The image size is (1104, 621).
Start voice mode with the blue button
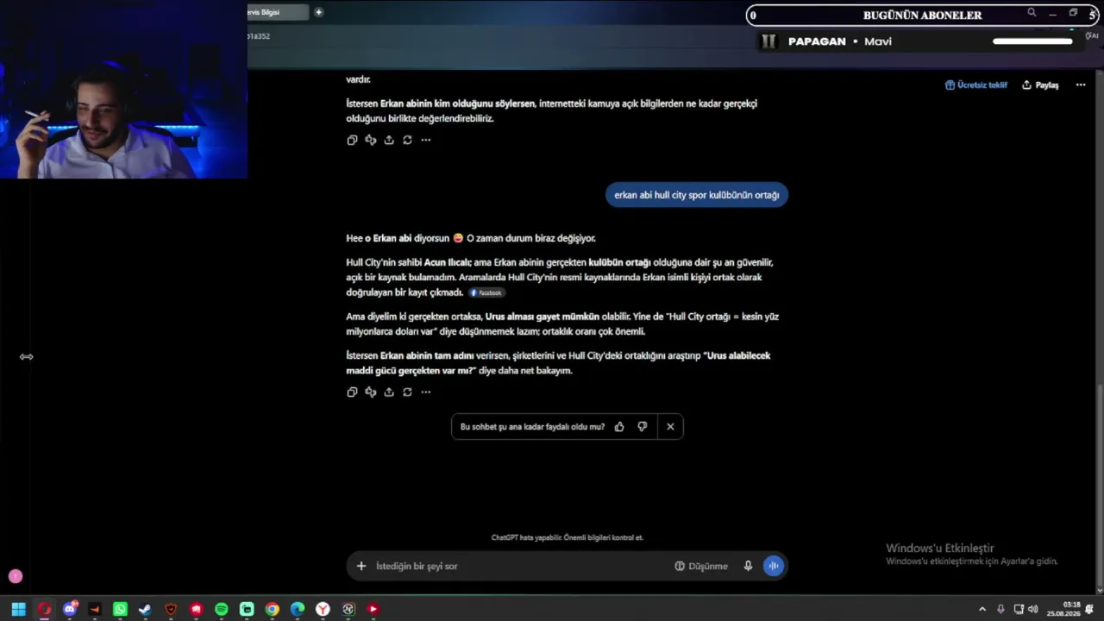(x=774, y=566)
